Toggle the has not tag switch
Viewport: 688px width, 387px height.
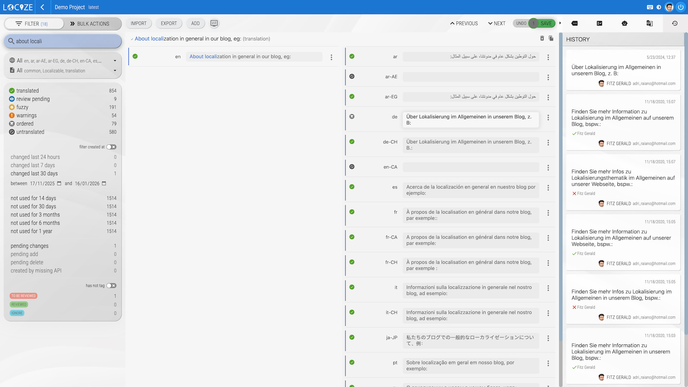(111, 286)
